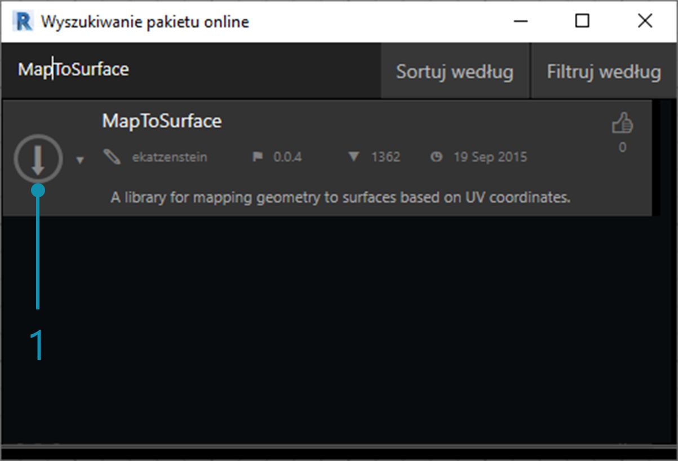The height and width of the screenshot is (461, 678).
Task: Click the package description about UV coordinates
Action: 340,198
